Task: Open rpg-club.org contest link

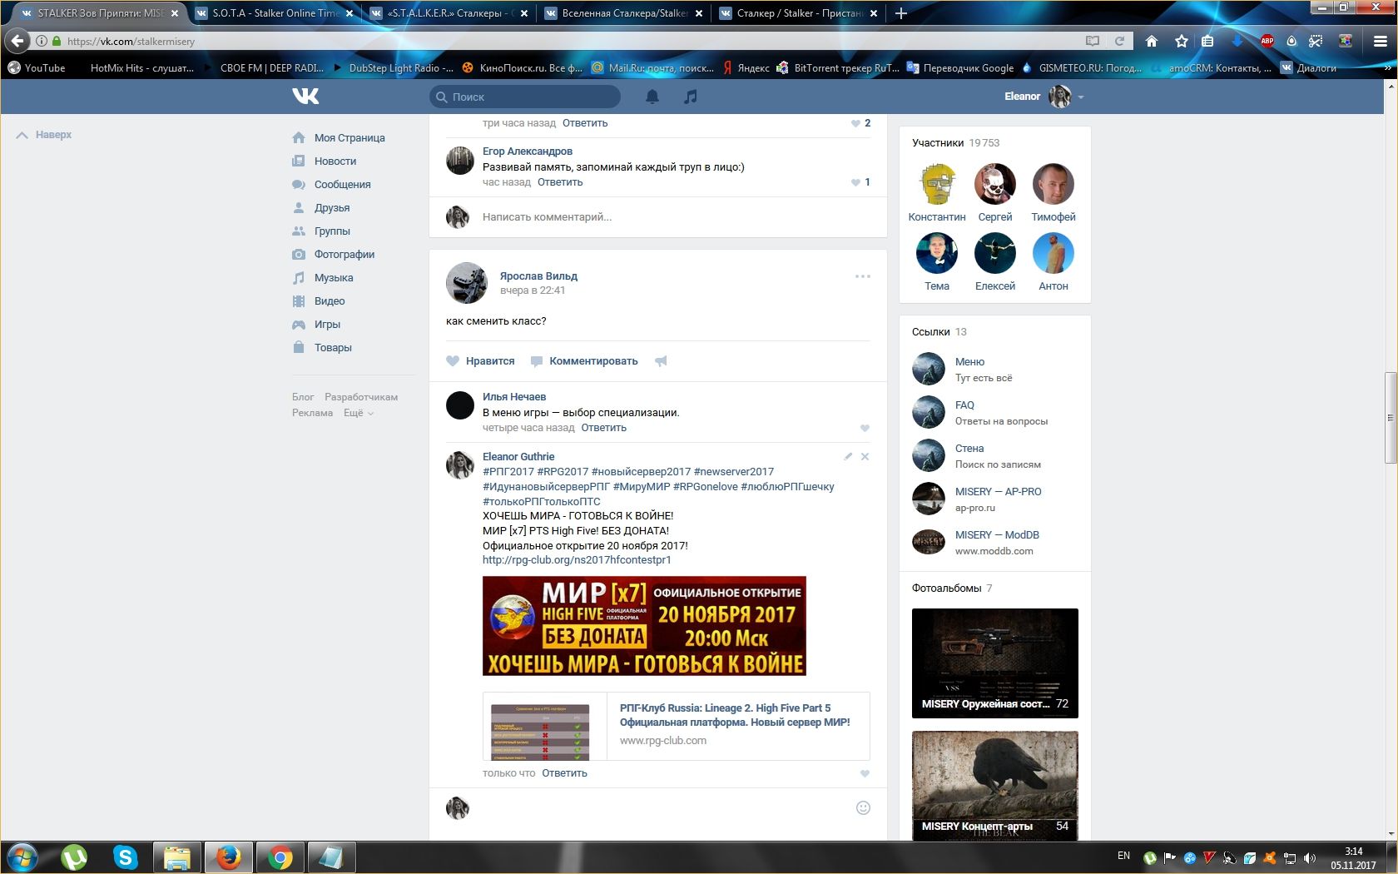Action: click(x=577, y=560)
